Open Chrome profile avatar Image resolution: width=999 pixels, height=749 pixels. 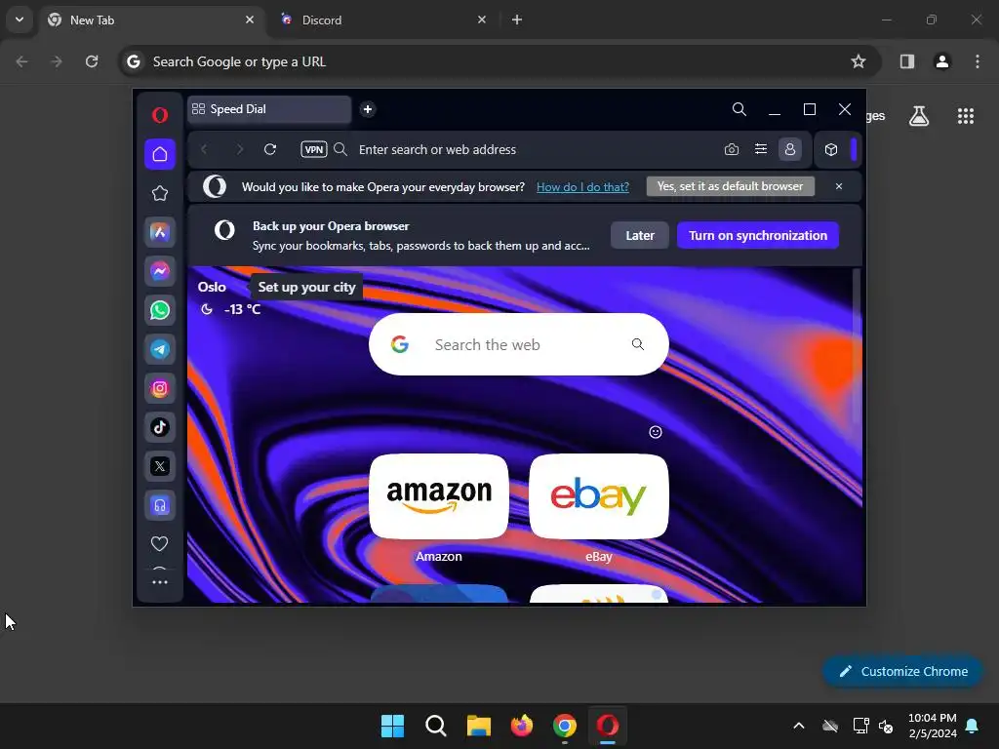942,61
